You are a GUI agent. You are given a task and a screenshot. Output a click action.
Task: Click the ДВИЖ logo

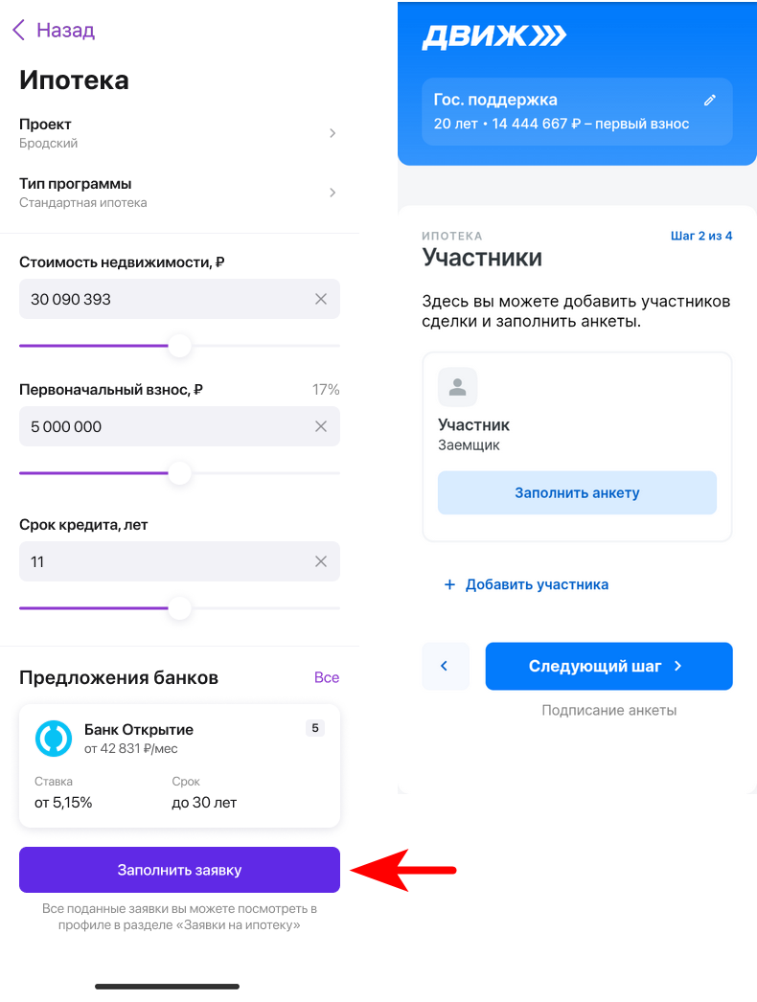pyautogui.click(x=494, y=37)
